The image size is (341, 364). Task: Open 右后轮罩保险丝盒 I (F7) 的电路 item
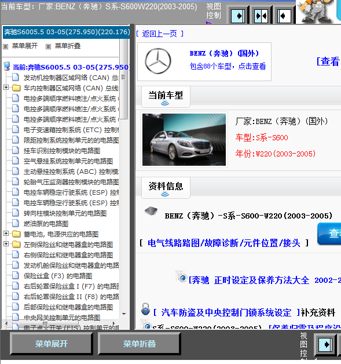point(71,286)
